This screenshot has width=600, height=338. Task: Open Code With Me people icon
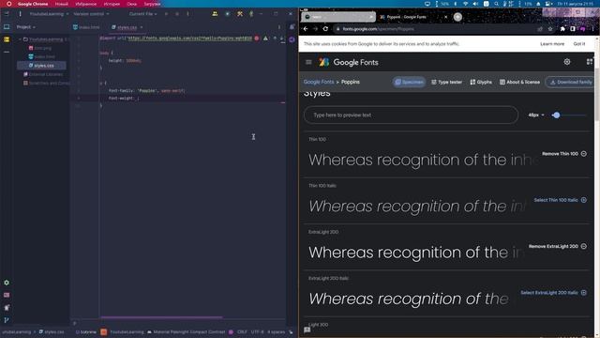215,14
